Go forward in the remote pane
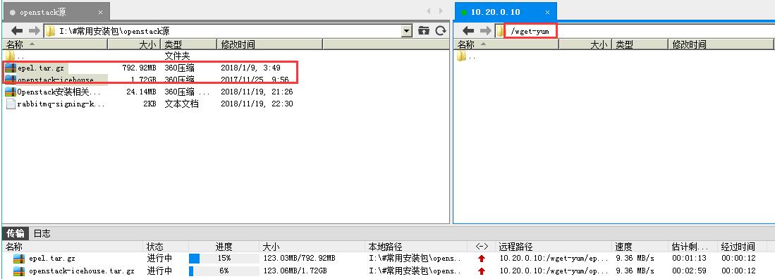Image resolution: width=775 pixels, height=279 pixels. [485, 30]
